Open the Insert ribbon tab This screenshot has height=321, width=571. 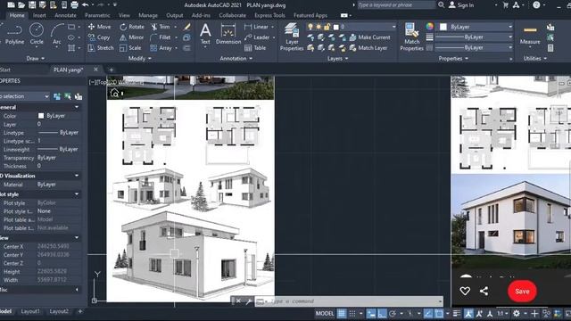coord(39,15)
